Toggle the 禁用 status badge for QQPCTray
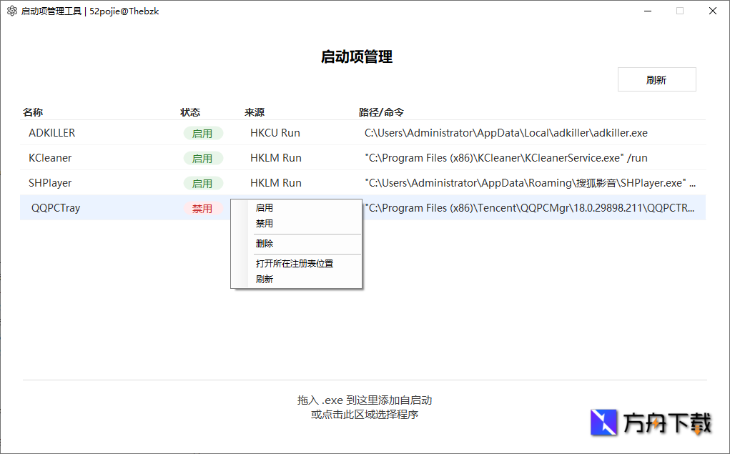Image resolution: width=730 pixels, height=454 pixels. tap(203, 208)
